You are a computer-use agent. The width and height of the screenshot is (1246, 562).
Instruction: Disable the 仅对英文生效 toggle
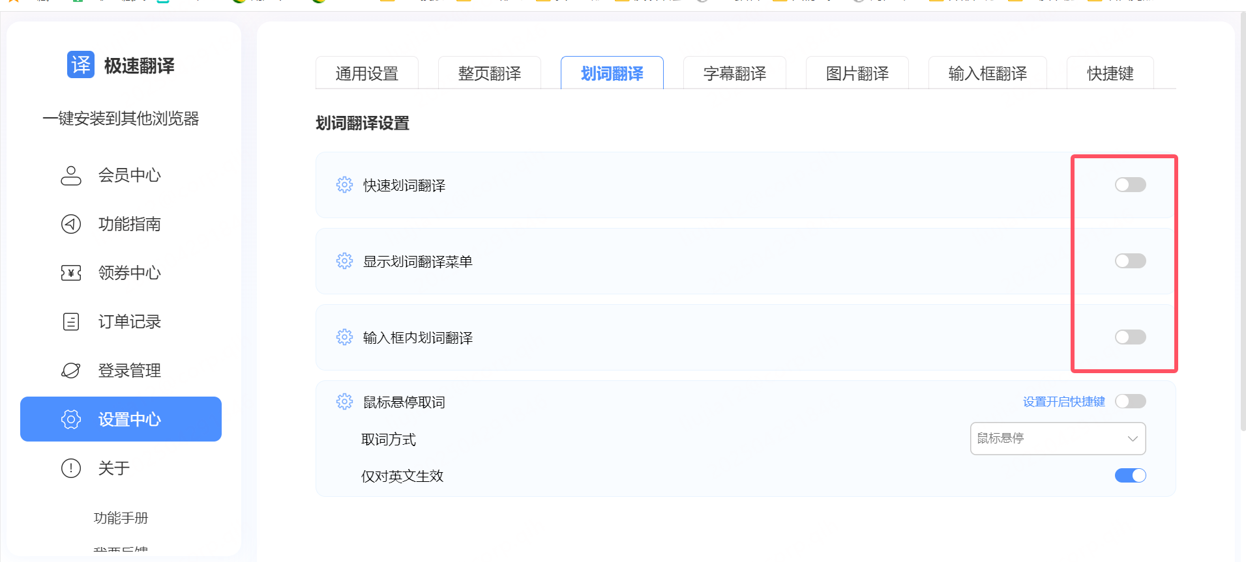click(1130, 476)
